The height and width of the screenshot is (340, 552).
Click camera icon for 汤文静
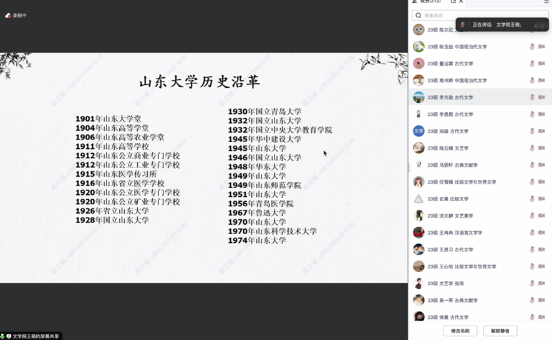541,215
